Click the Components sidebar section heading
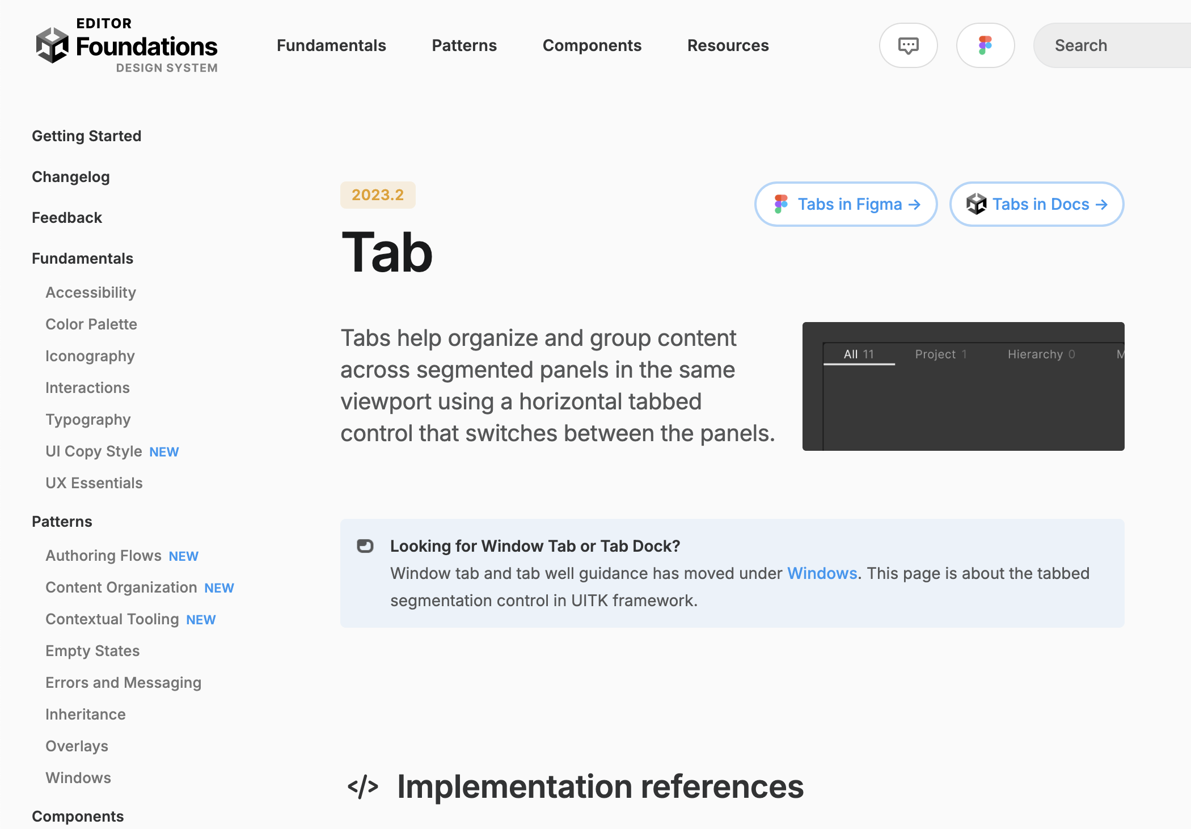Viewport: 1191px width, 829px height. point(78,817)
